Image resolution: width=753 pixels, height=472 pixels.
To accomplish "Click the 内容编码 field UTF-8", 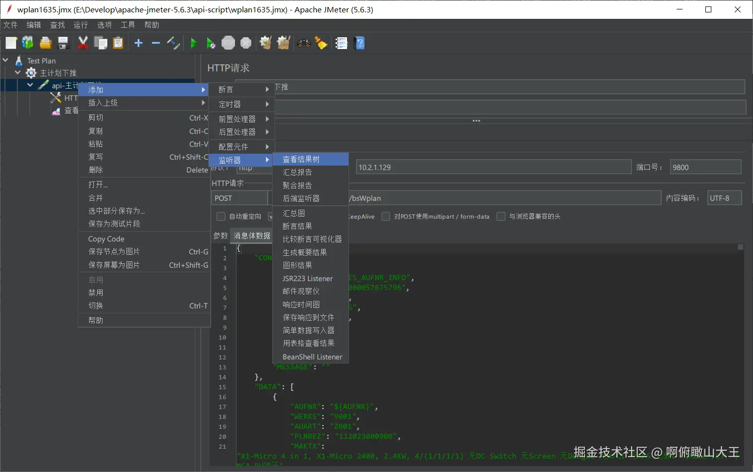I will [x=724, y=198].
